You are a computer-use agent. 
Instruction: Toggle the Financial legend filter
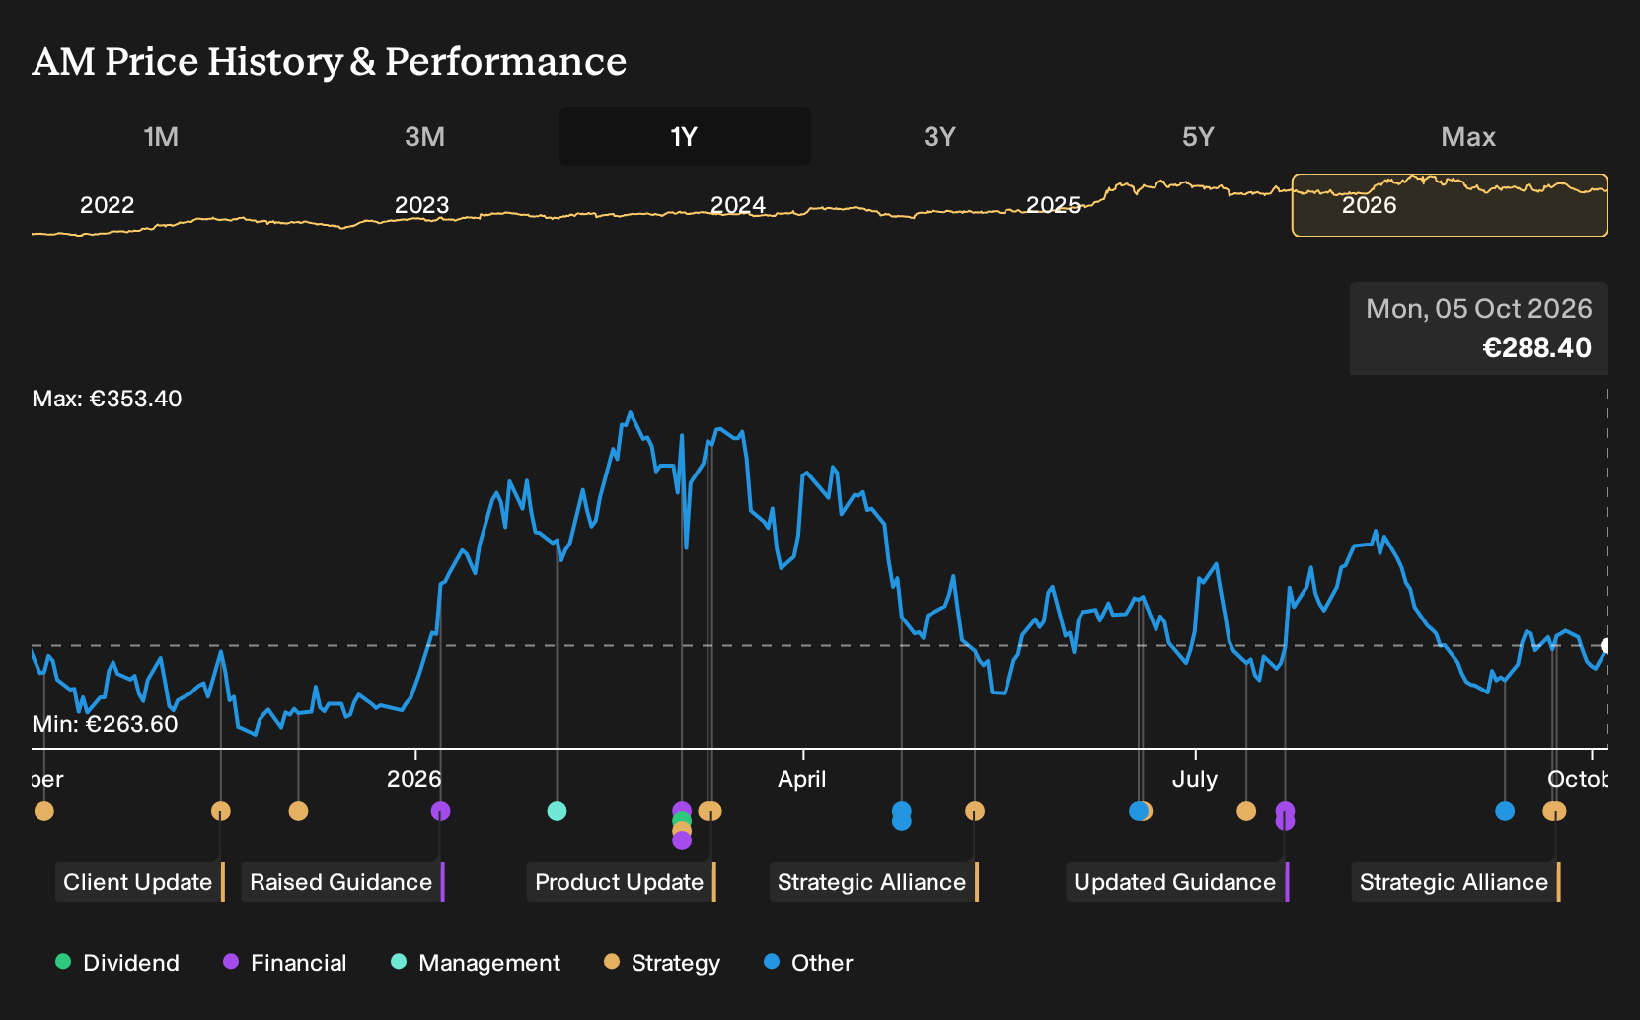285,963
